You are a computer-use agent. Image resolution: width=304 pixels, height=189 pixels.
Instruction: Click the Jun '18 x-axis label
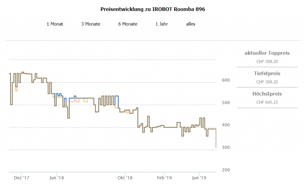pos(57,178)
